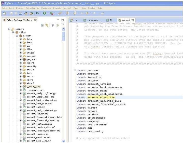Toggle Link with Editor in Package Explorer
The image size is (183, 146).
[x=47, y=25]
